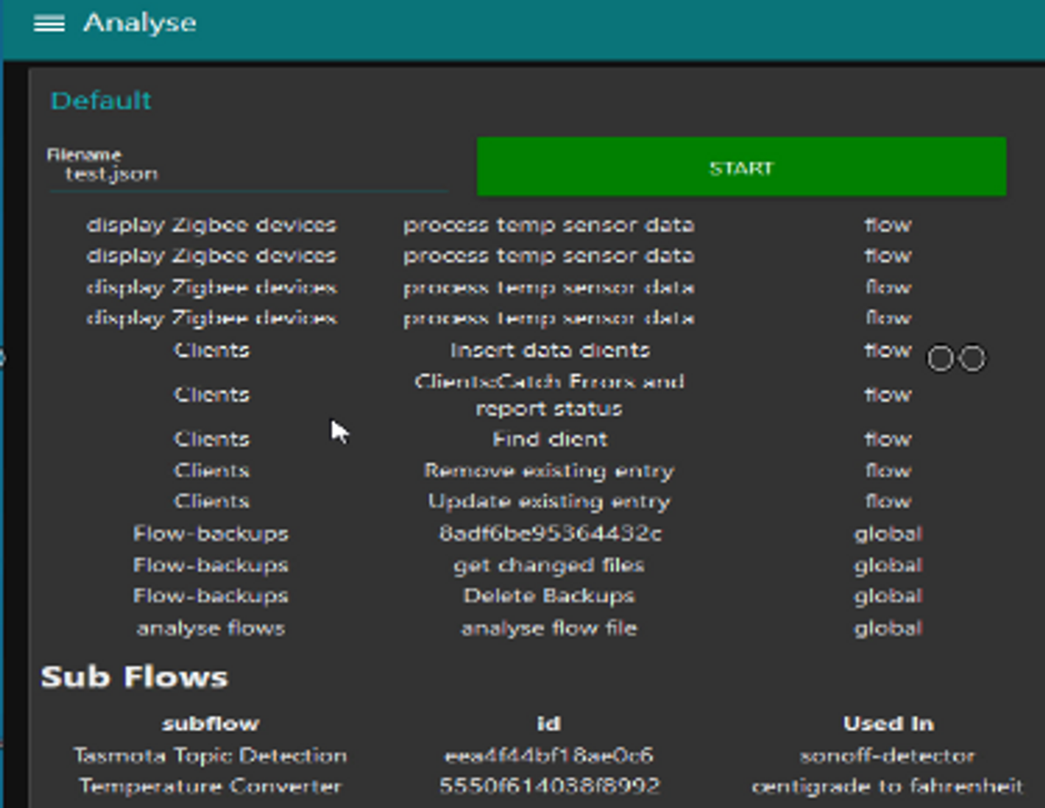The height and width of the screenshot is (808, 1045).
Task: Select the 'Delete Backups' node entry
Action: coord(549,596)
